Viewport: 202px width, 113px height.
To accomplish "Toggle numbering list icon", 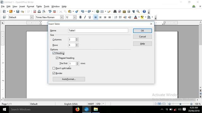I will click(x=116, y=17).
